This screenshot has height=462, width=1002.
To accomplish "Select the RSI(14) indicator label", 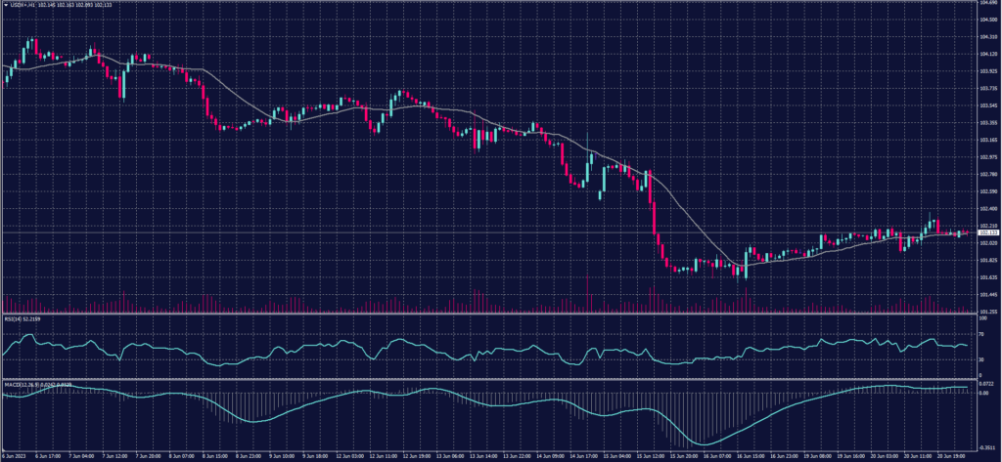I will point(12,318).
